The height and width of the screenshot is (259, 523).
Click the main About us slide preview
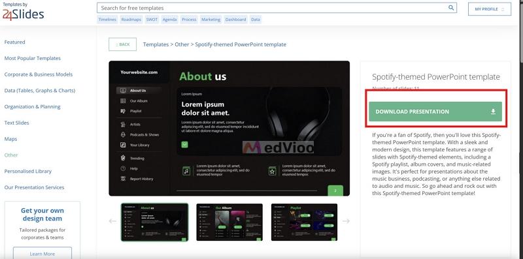229,128
